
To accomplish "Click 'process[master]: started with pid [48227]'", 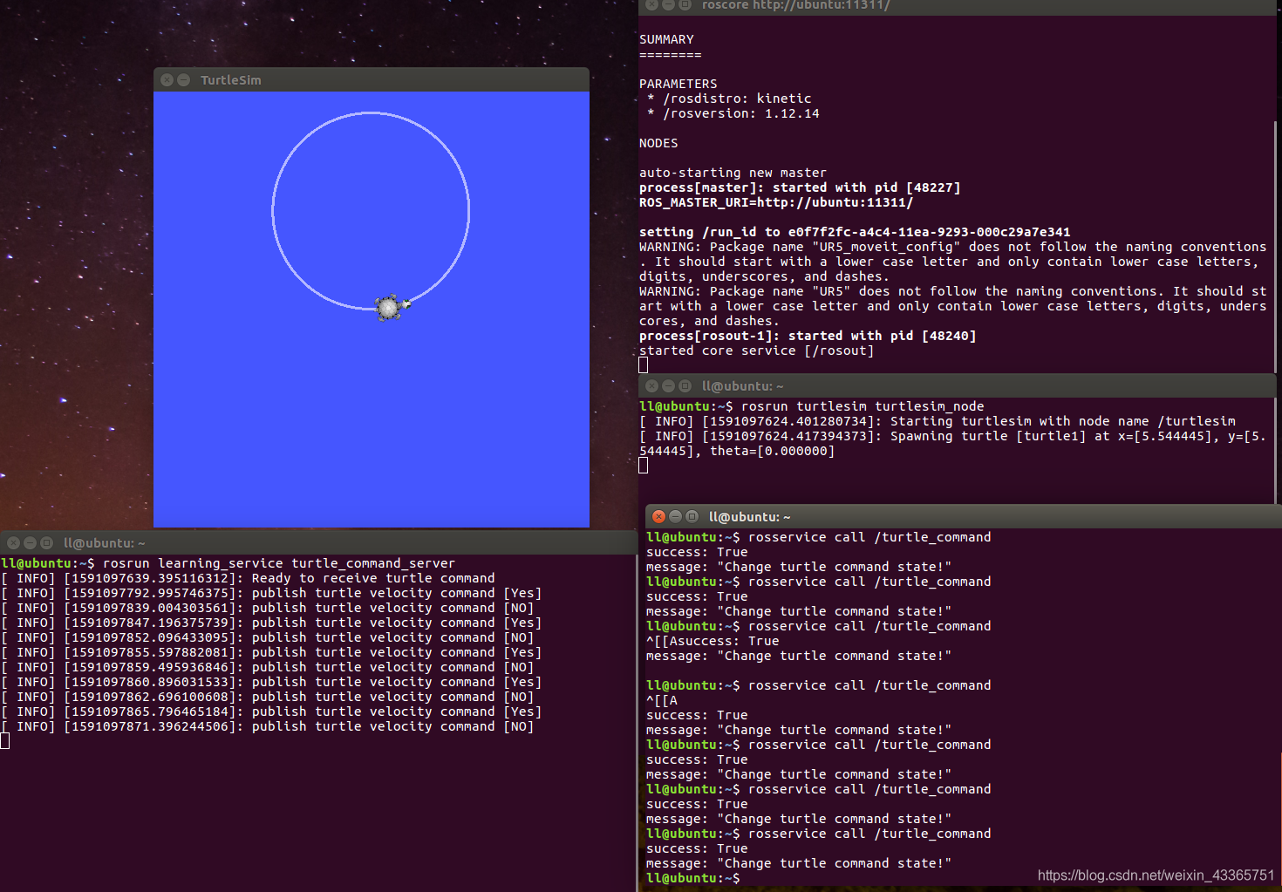I will coord(800,187).
